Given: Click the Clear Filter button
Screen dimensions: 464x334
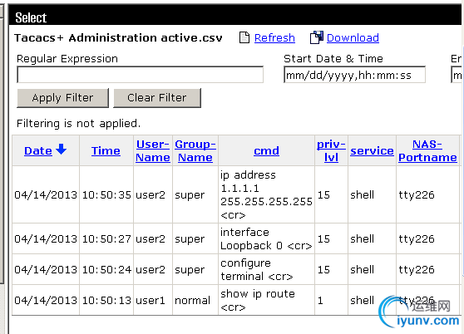Looking at the screenshot, I should 157,98.
